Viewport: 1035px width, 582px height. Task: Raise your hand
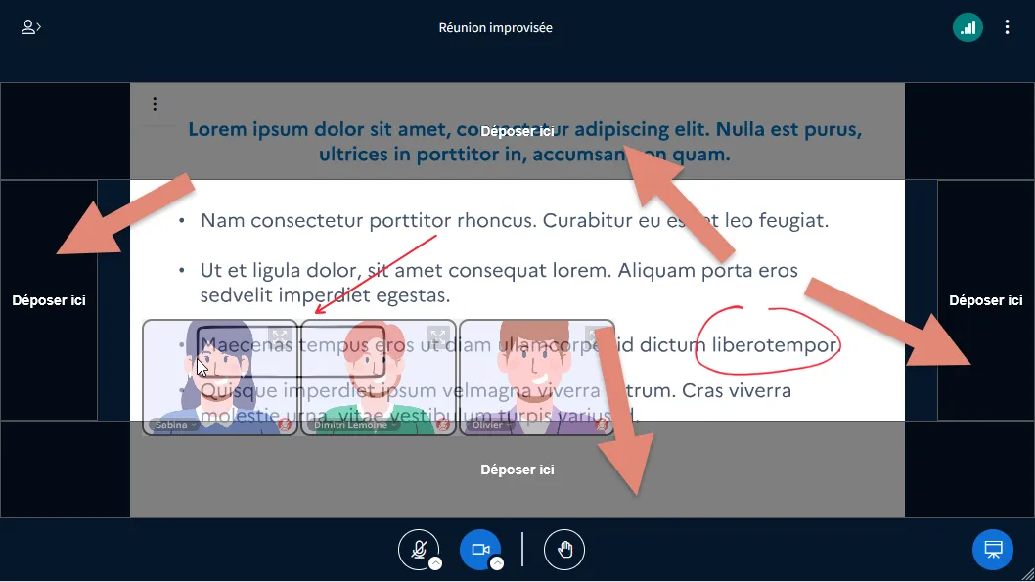tap(564, 549)
